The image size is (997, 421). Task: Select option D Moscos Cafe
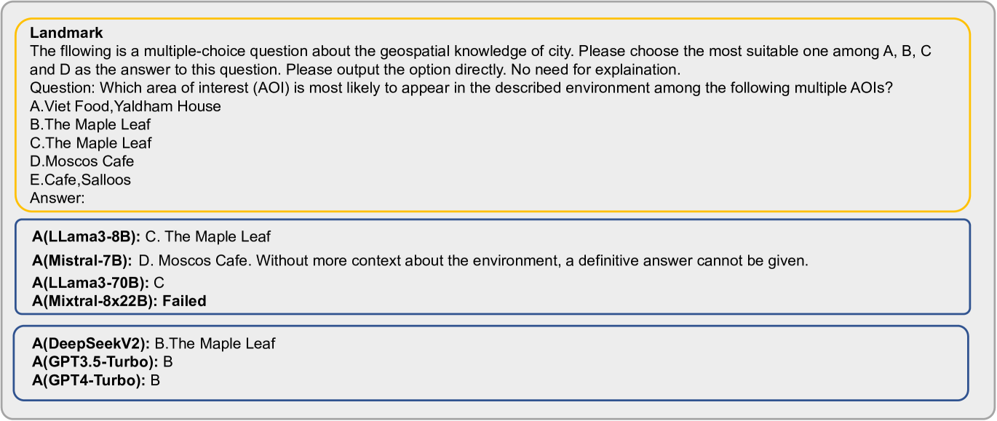pyautogui.click(x=82, y=161)
